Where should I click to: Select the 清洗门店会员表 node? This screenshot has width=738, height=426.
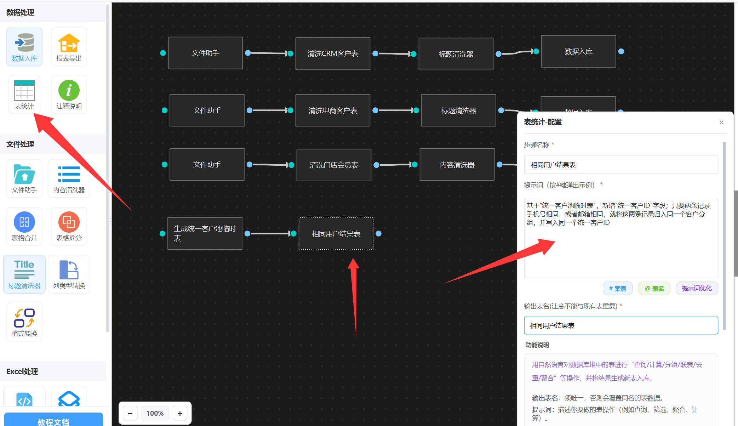click(334, 165)
